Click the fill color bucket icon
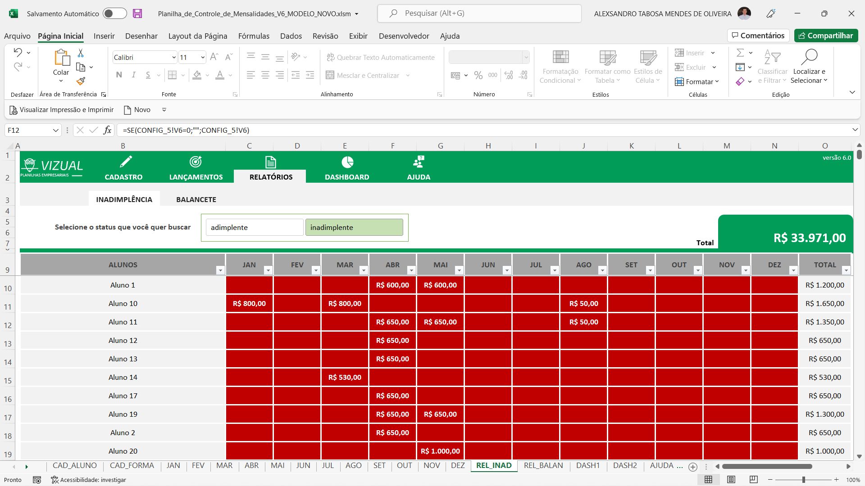The width and height of the screenshot is (865, 486). click(197, 75)
